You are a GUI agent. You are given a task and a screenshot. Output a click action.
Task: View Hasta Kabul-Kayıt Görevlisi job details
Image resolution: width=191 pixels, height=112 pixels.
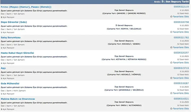click(x=18, y=53)
